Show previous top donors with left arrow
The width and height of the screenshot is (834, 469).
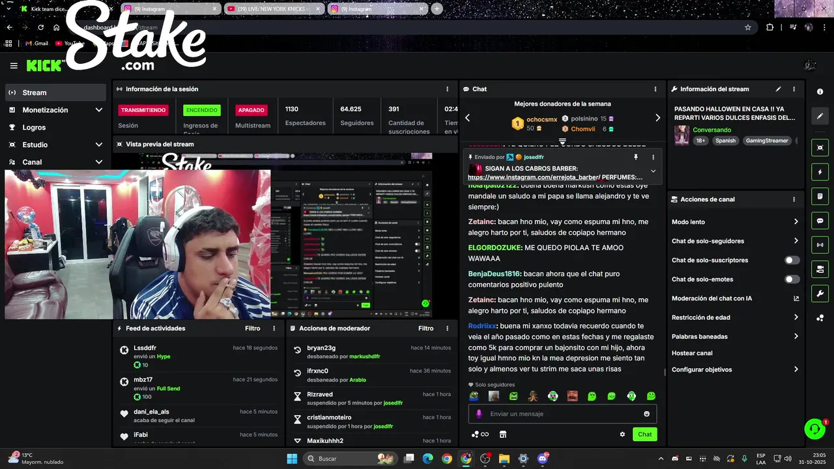[x=467, y=118]
